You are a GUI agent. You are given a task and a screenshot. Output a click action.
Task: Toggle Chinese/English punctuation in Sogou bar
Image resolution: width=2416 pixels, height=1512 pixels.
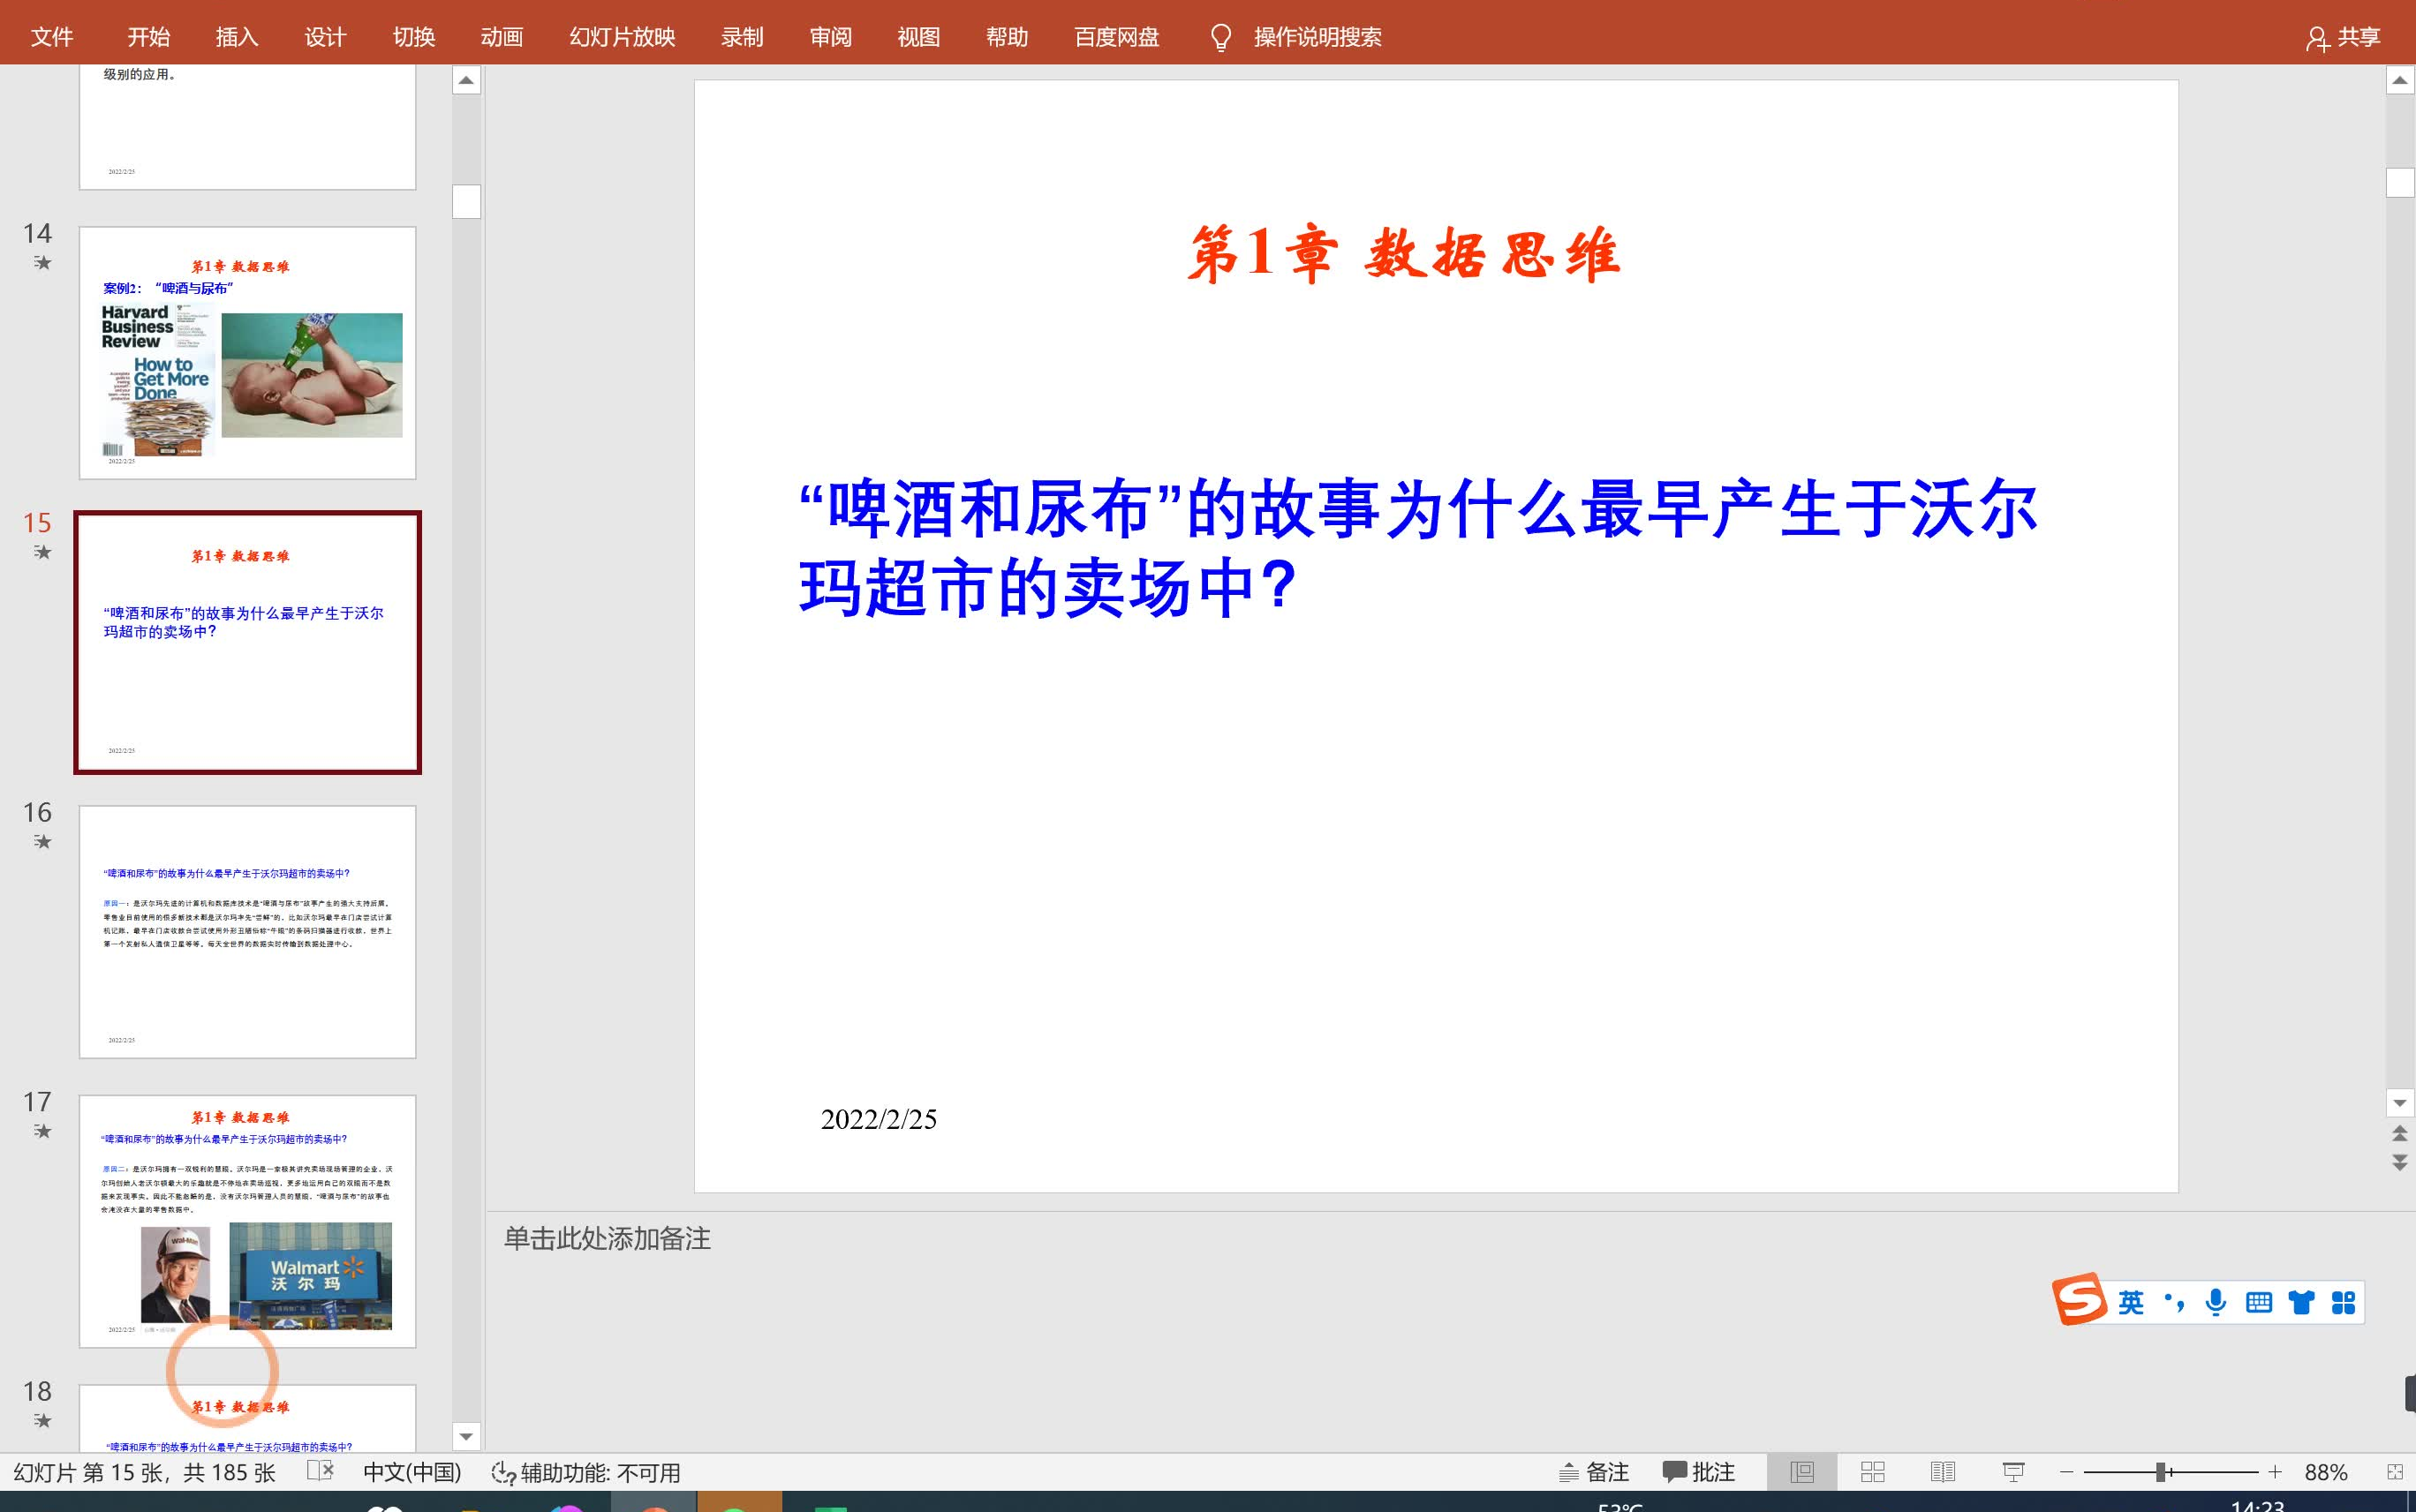pyautogui.click(x=2173, y=1301)
